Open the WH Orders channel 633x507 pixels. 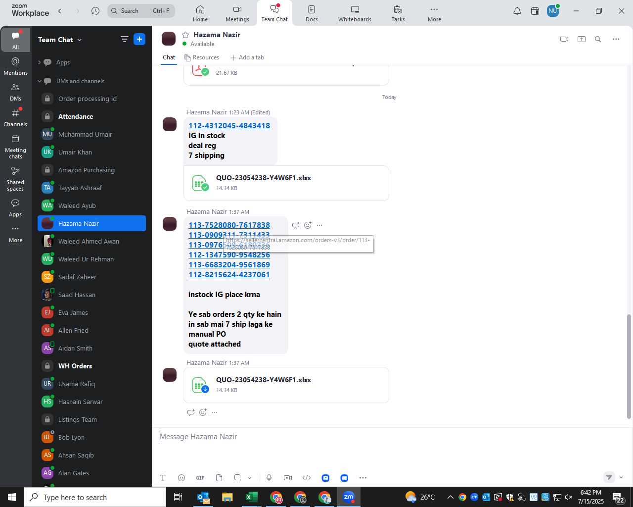click(92, 366)
